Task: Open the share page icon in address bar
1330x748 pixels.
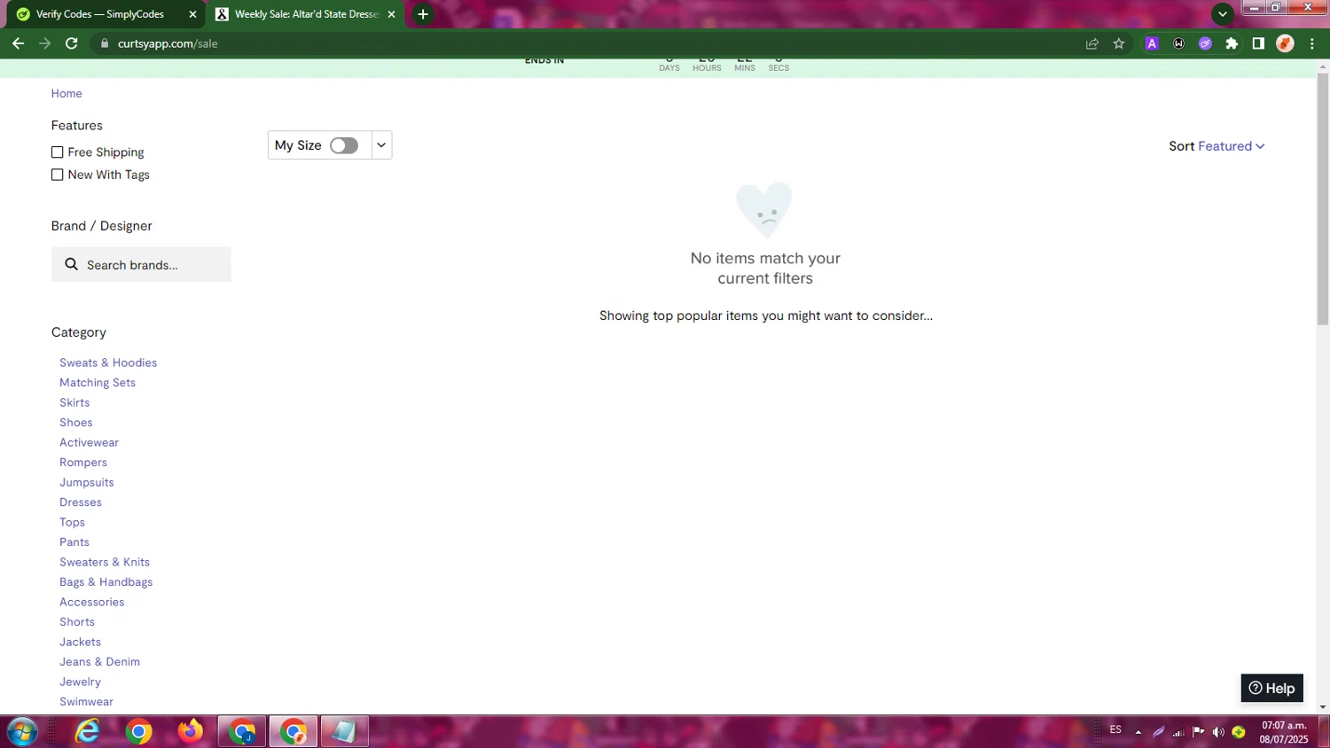Action: point(1092,43)
